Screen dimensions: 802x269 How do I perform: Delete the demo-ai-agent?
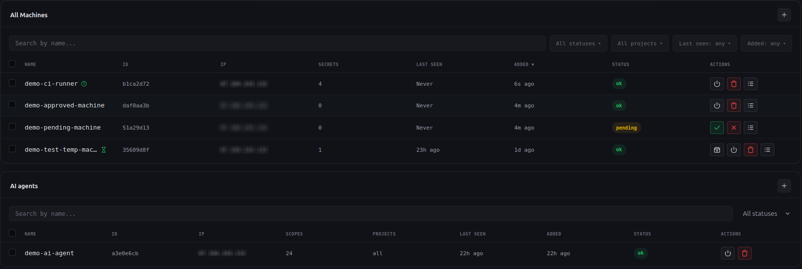745,253
